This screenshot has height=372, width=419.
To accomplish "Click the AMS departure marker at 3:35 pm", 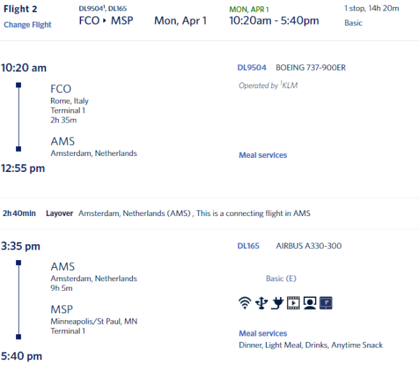I will [x=18, y=263].
